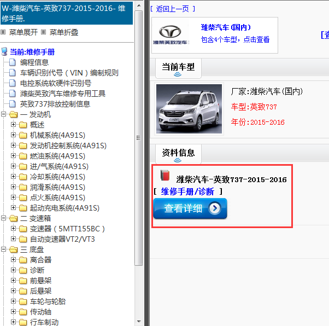Image resolution: width=329 pixels, height=326 pixels.
Task: Expand the 起动充电系统(4A91S) node
Action: [x=13, y=208]
